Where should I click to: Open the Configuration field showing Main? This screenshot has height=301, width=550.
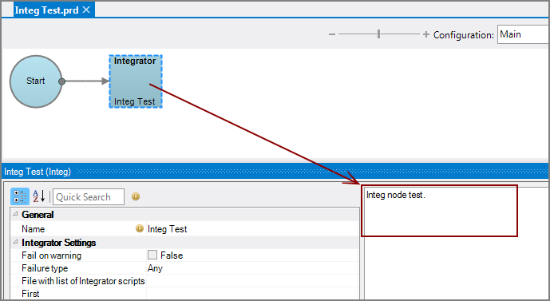click(x=524, y=34)
